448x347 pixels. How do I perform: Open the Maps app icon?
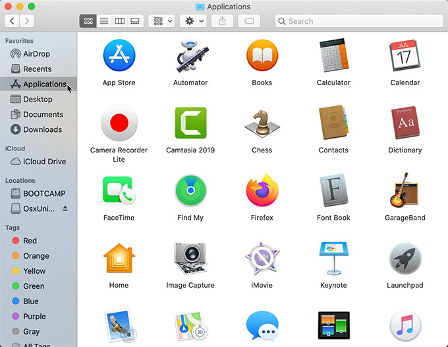[x=191, y=326]
